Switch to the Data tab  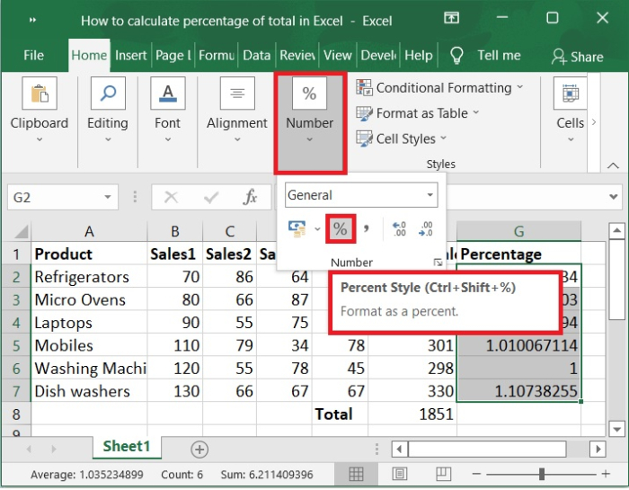(257, 56)
